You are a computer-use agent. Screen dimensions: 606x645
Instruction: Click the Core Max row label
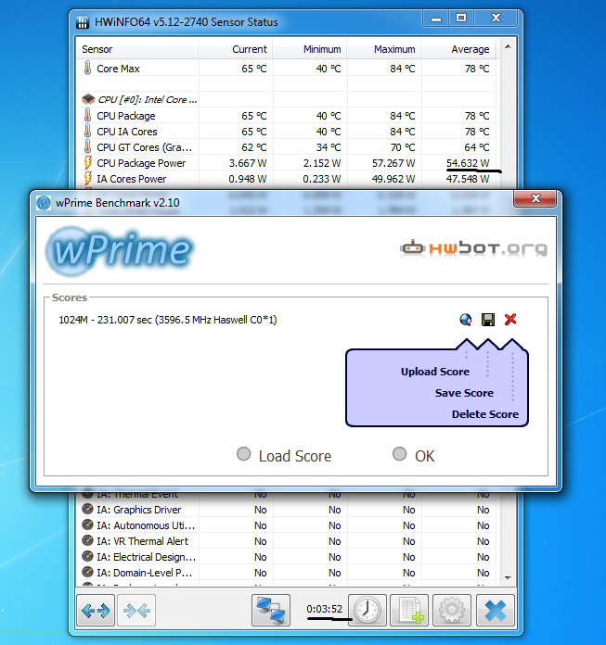pos(118,69)
